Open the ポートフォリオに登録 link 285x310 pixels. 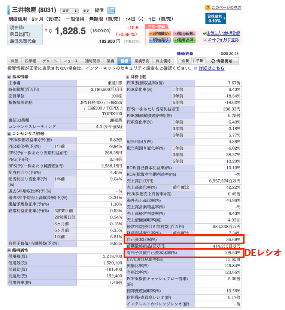coord(223,40)
